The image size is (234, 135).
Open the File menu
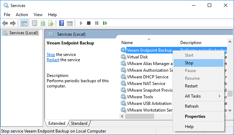pos(7,15)
